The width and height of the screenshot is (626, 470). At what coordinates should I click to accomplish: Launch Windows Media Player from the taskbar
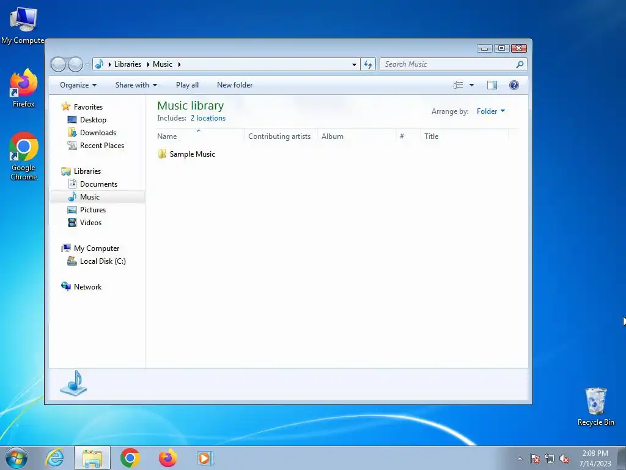coord(205,458)
